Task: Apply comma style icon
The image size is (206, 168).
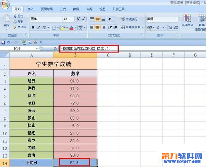Action: click(164, 28)
